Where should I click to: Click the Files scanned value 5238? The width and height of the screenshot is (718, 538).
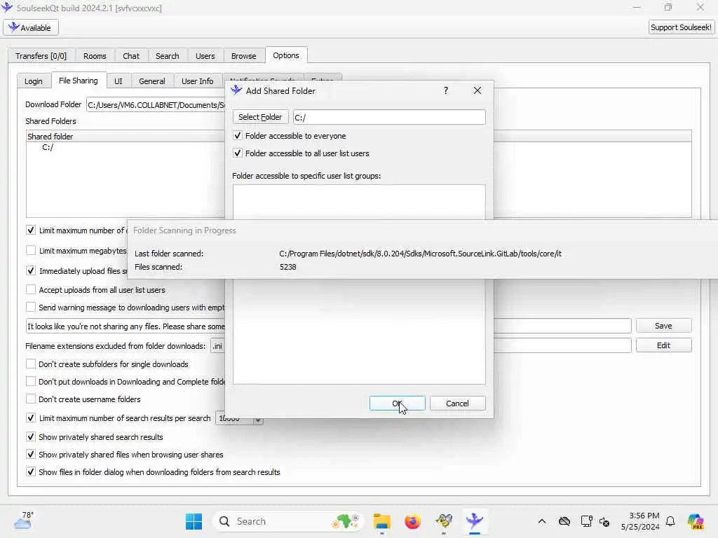click(288, 267)
